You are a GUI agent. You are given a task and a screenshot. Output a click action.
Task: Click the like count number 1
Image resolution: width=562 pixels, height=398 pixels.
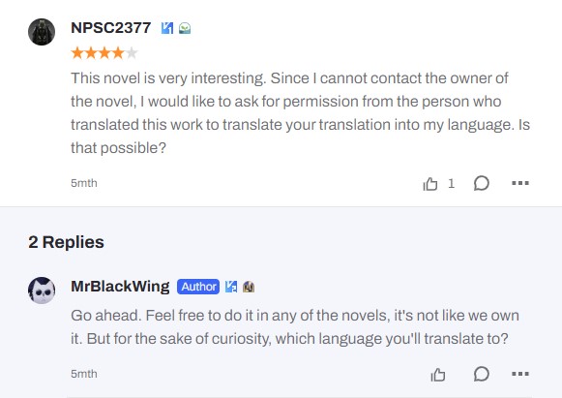[452, 183]
